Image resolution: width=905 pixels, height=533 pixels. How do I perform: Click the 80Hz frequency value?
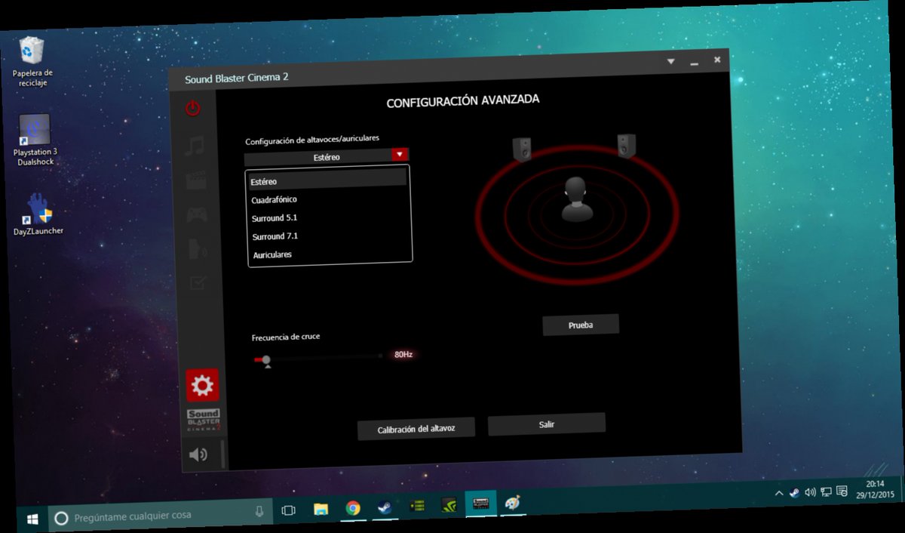[x=403, y=354]
